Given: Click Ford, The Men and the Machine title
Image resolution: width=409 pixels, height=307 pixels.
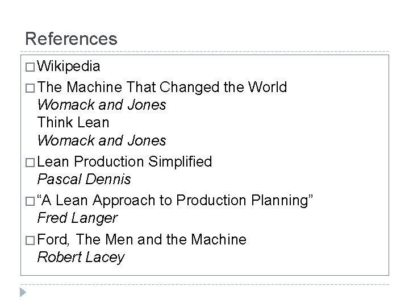Looking at the screenshot, I should point(142,240).
